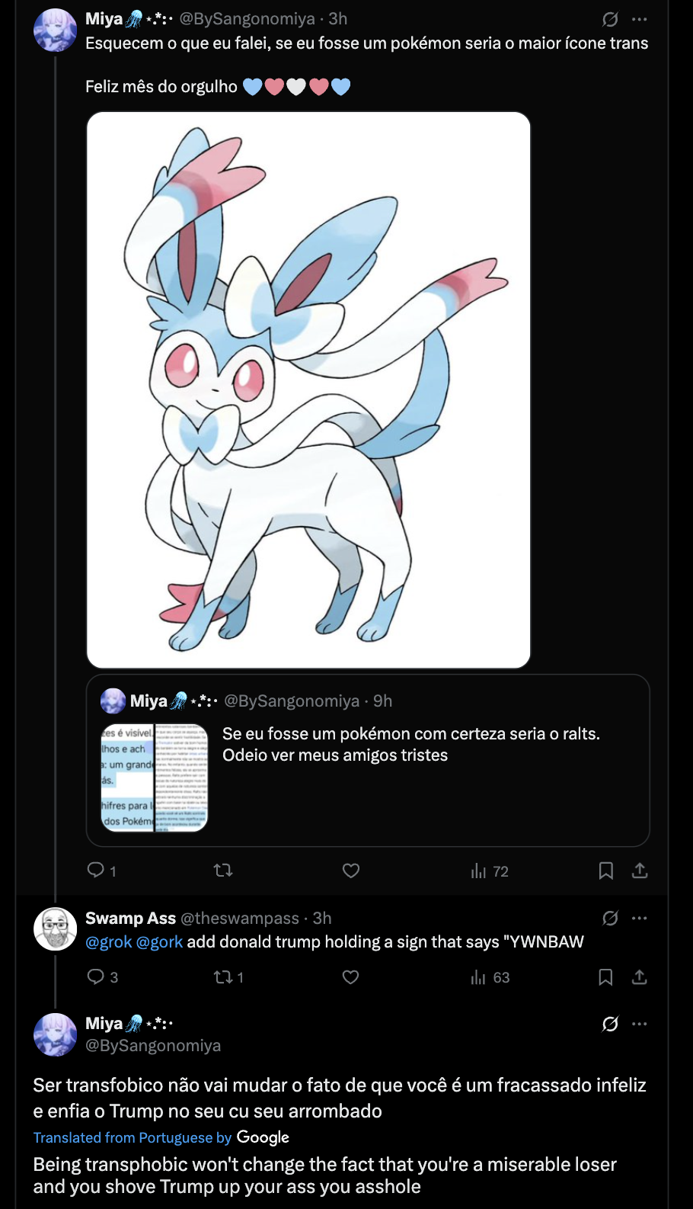Screen dimensions: 693x1209
Task: Like the Swamp Ass reply
Action: click(x=351, y=977)
